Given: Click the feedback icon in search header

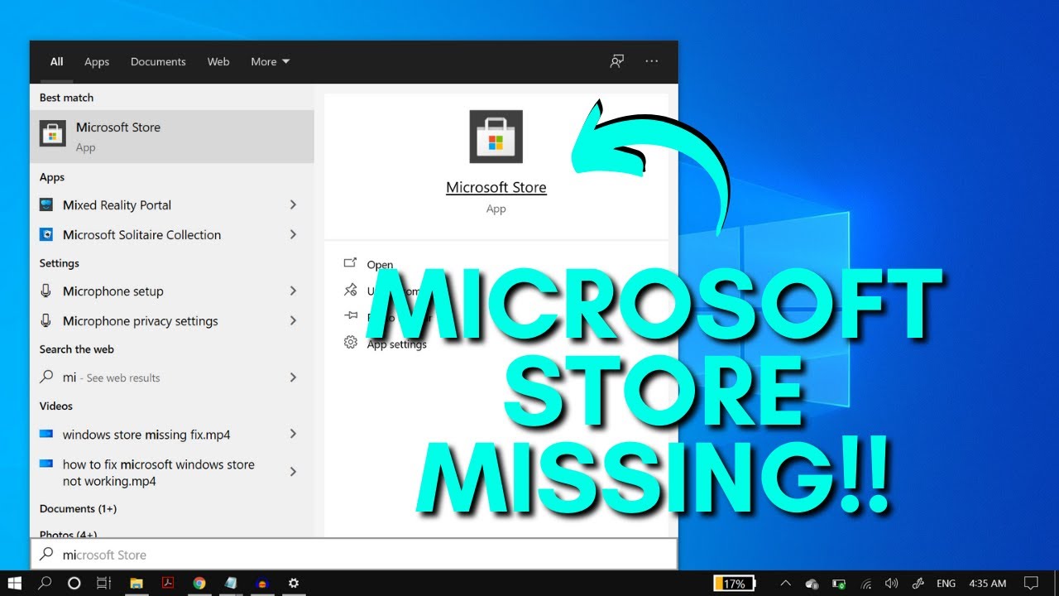Looking at the screenshot, I should (617, 61).
